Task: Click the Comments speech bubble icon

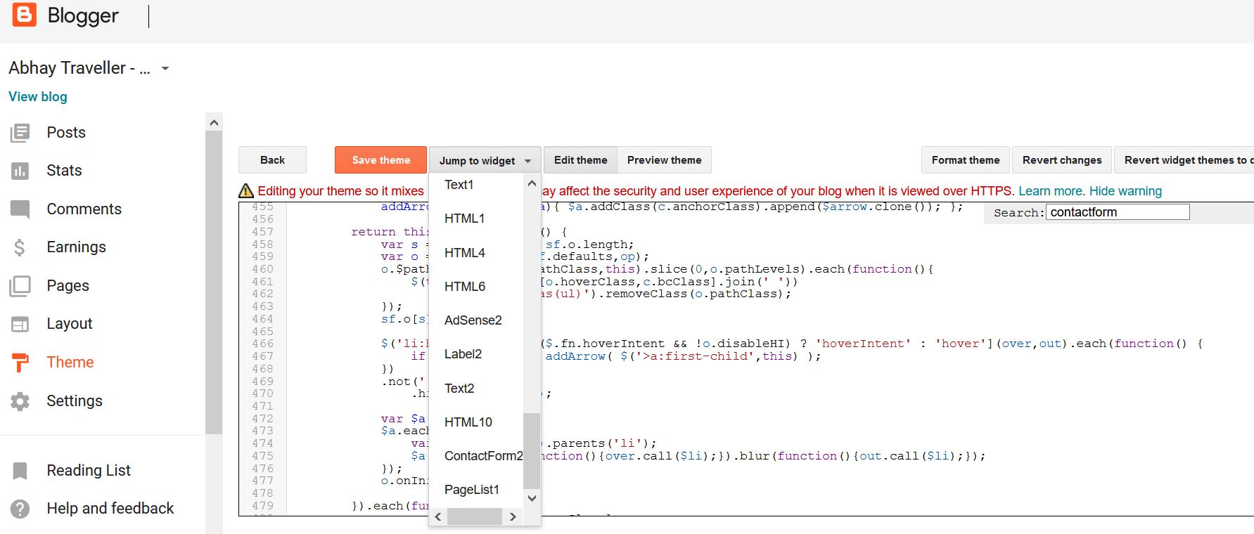Action: click(x=20, y=209)
